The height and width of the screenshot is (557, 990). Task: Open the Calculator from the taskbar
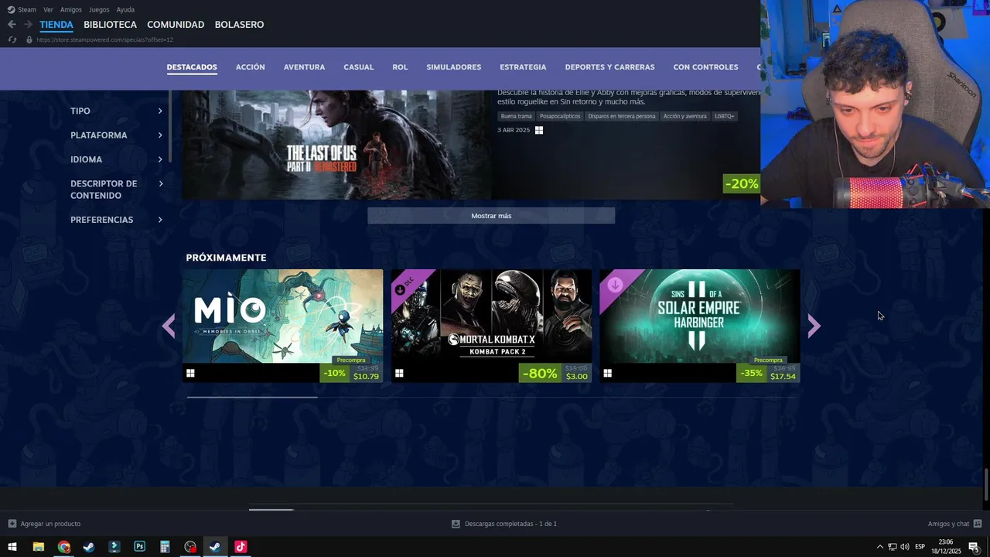point(165,547)
